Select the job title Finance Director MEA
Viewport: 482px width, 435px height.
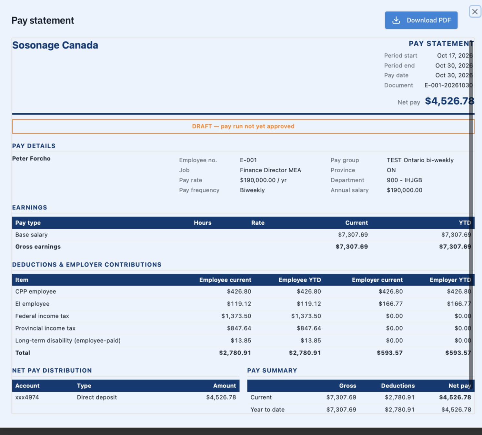pos(270,170)
